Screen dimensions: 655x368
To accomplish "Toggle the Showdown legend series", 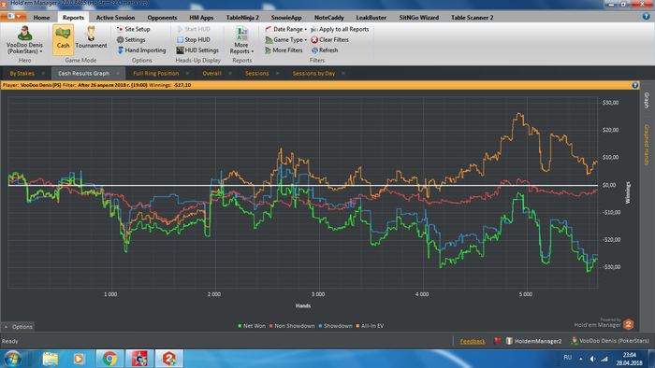I will point(335,326).
